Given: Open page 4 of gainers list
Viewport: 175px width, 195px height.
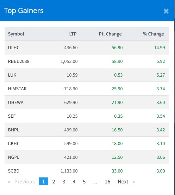Looking at the screenshot, I should (x=74, y=182).
